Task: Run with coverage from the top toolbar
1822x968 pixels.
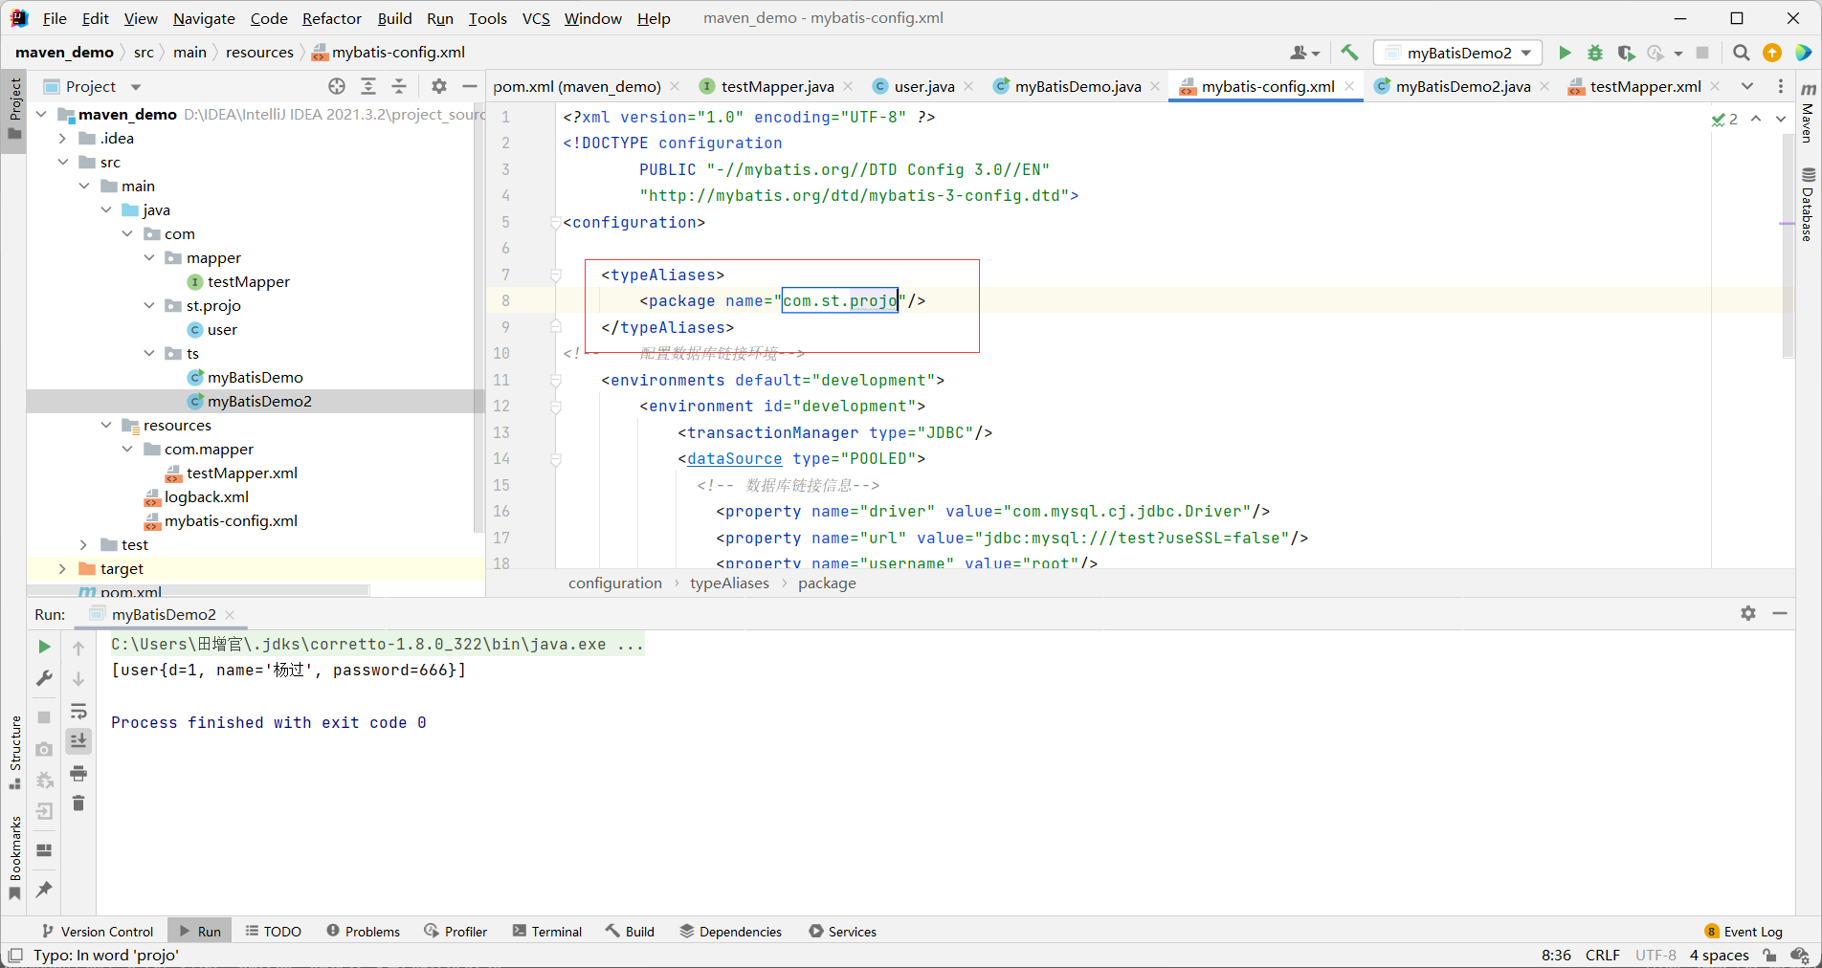Action: coord(1626,53)
